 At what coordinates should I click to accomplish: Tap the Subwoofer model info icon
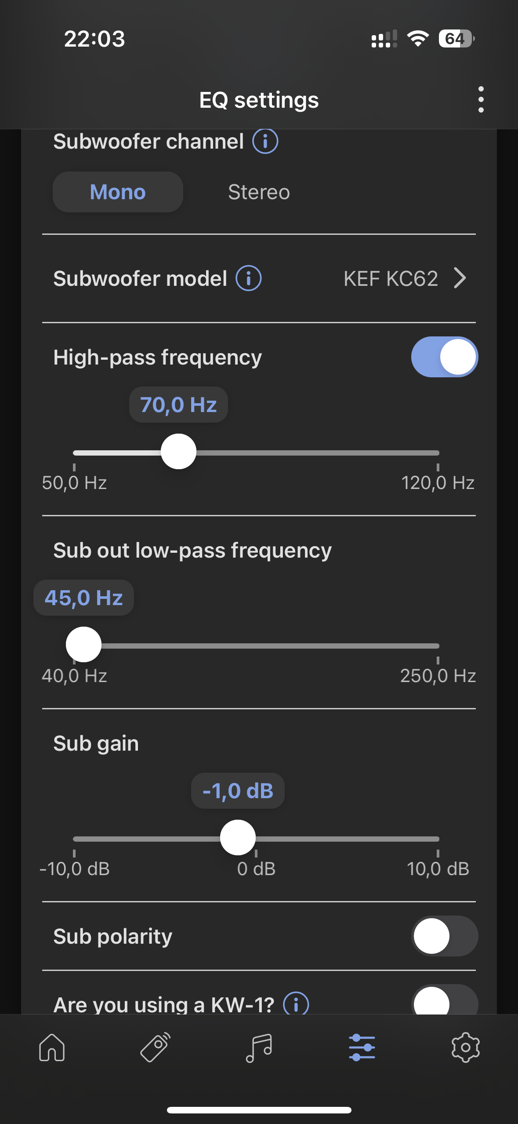(x=249, y=278)
